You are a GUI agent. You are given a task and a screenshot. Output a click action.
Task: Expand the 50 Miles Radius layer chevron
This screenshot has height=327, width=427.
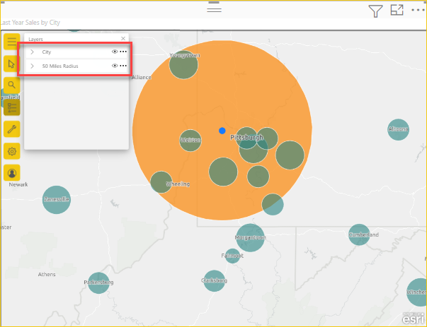point(32,66)
